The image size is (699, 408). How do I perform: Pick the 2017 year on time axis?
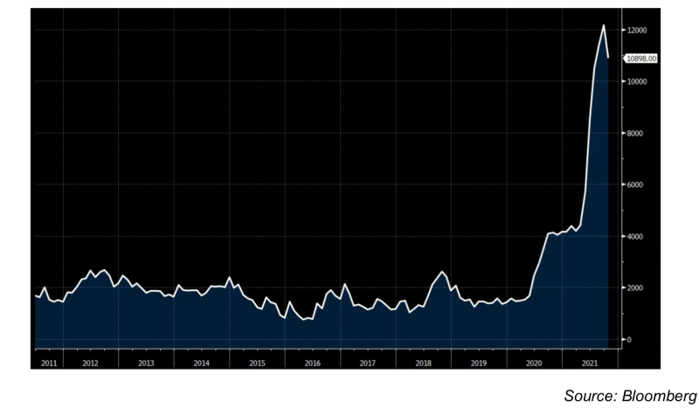[x=367, y=362]
